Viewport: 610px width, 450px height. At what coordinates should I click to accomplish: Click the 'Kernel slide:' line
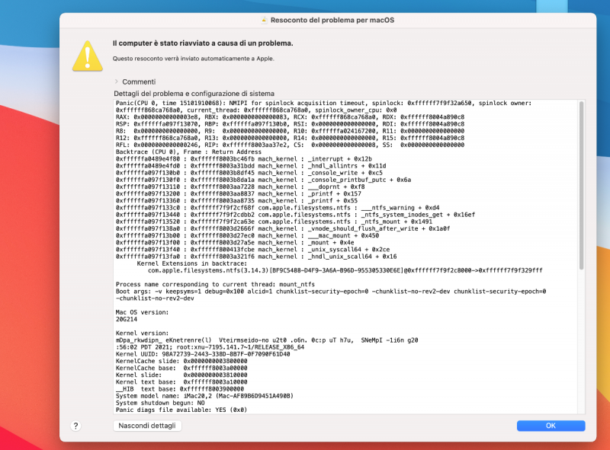181,375
